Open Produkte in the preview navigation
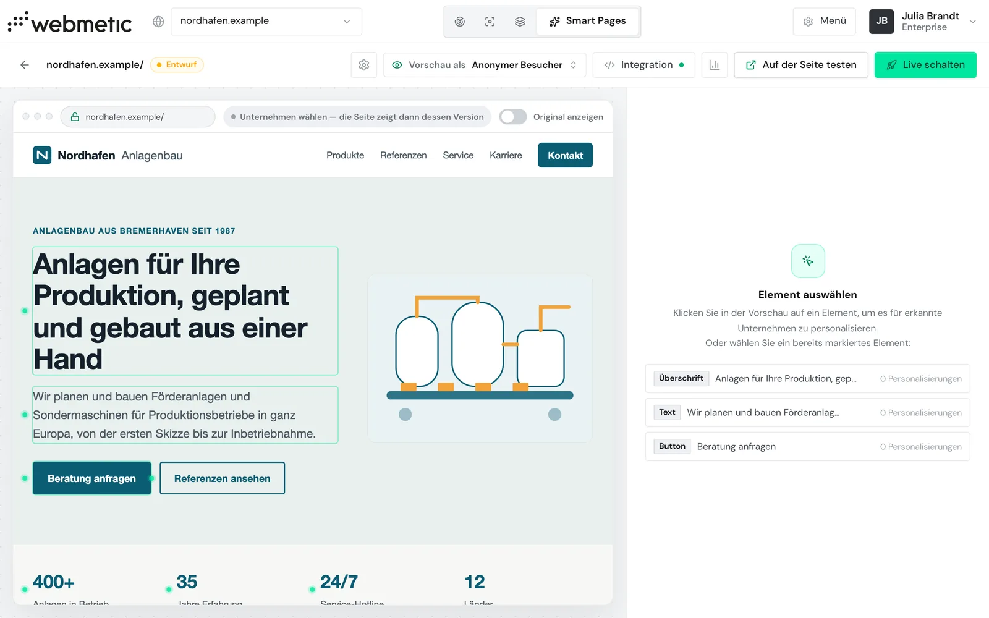Image resolution: width=989 pixels, height=618 pixels. (345, 155)
